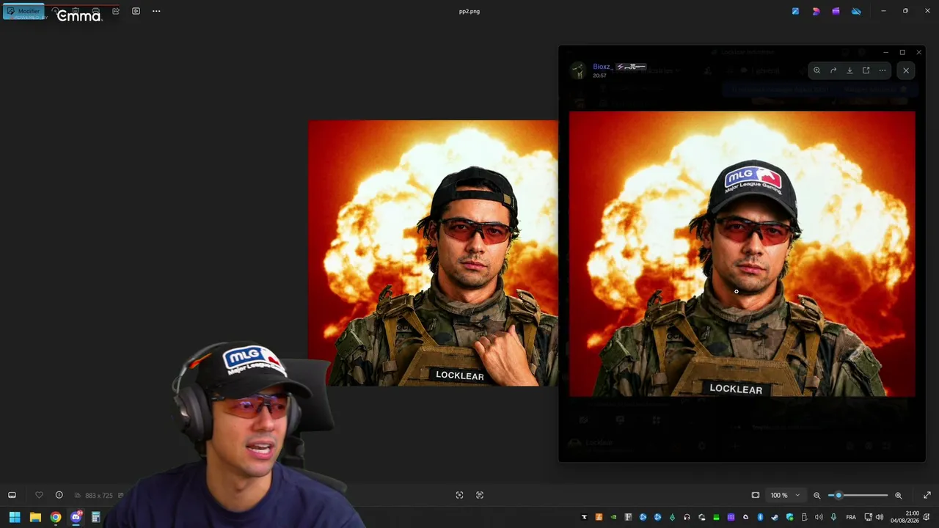Zoom the image in Discord viewer
This screenshot has width=939, height=528.
click(x=816, y=70)
